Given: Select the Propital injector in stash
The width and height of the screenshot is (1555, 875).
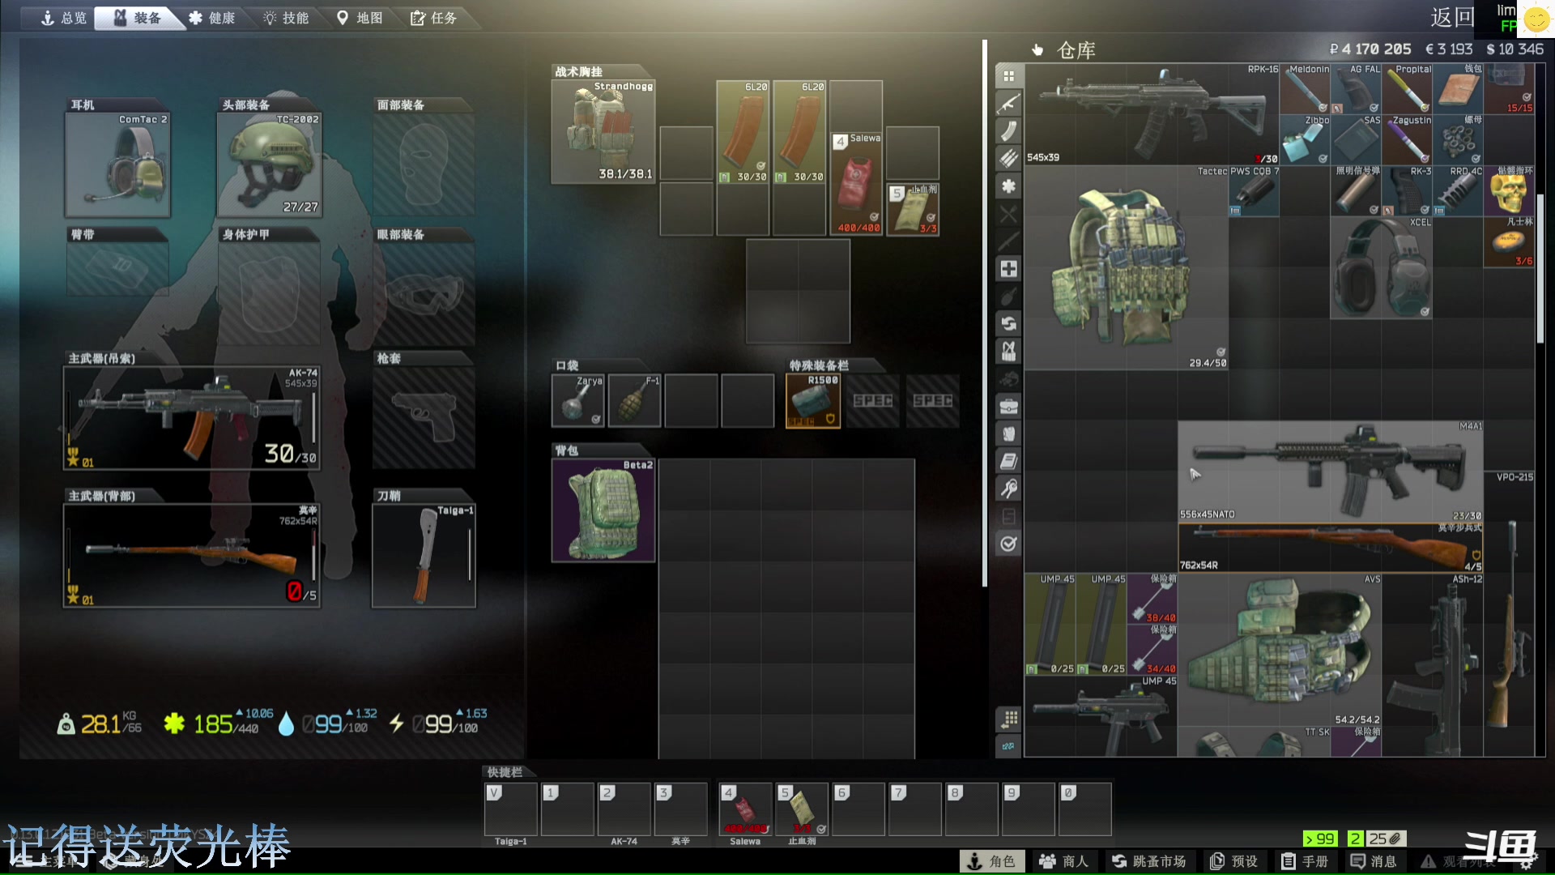Looking at the screenshot, I should (x=1408, y=89).
